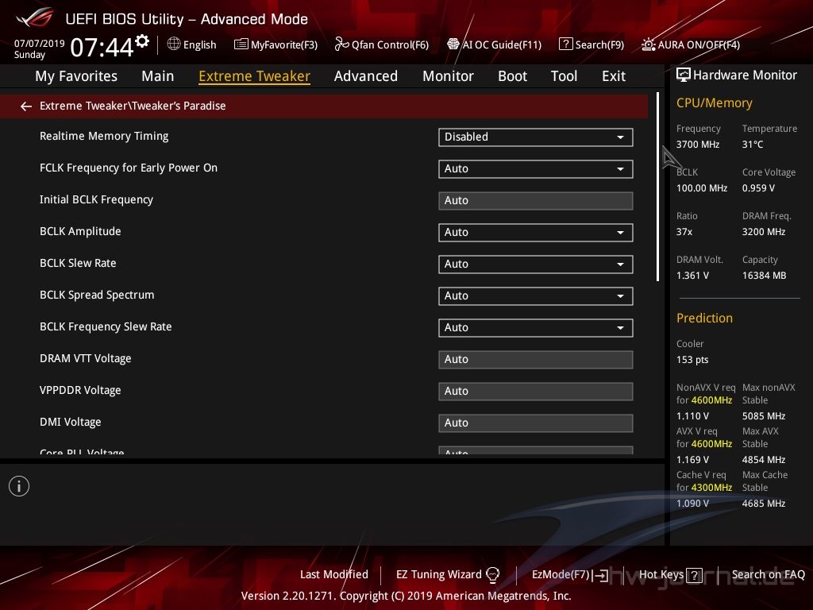This screenshot has height=610, width=813.
Task: Open BCLK Spread Spectrum dropdown
Action: point(536,295)
